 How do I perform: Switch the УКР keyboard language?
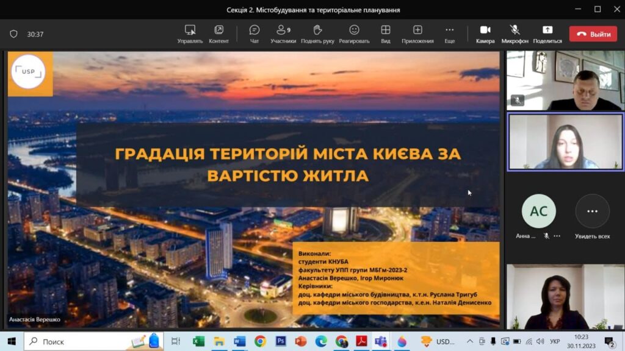554,341
